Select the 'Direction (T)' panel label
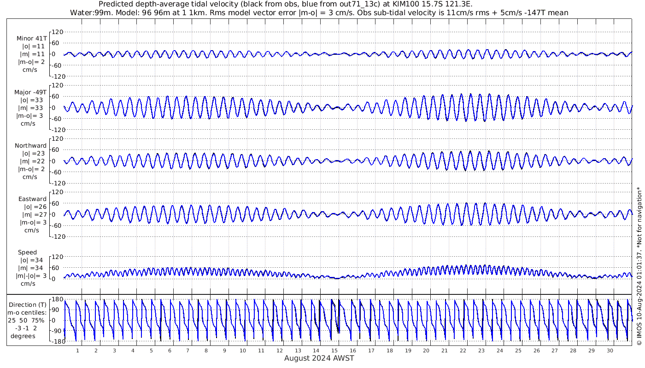This screenshot has width=645, height=368. 28,305
